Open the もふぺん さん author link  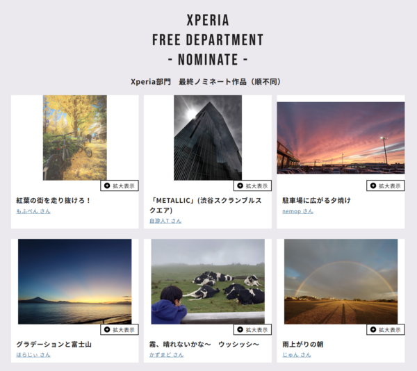coord(33,211)
